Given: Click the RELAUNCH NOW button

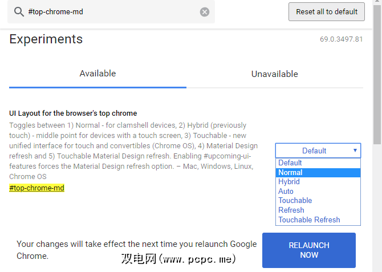Looking at the screenshot, I should click(309, 250).
